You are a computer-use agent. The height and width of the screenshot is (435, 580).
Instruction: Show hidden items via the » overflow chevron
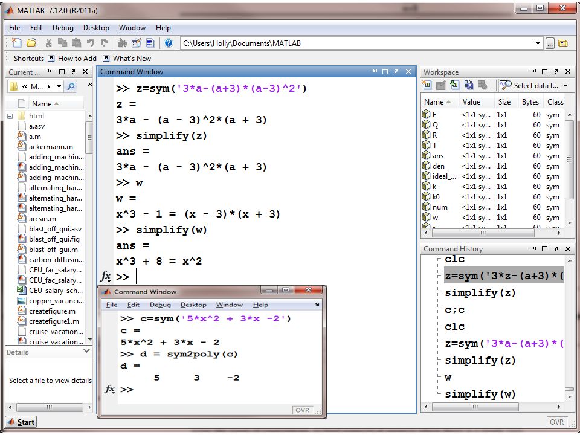[x=90, y=85]
